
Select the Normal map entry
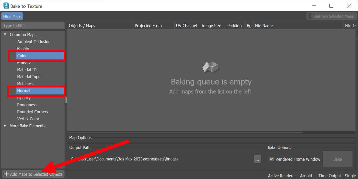pyautogui.click(x=40, y=91)
